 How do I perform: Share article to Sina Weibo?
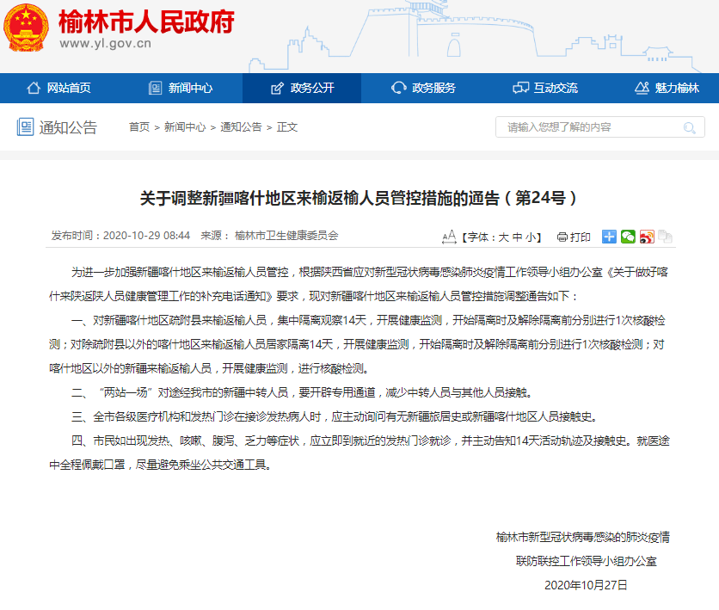pyautogui.click(x=647, y=237)
